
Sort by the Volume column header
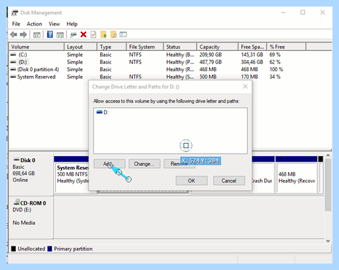click(37, 46)
